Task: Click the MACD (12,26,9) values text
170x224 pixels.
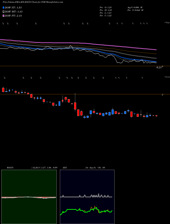Action: [44, 168]
